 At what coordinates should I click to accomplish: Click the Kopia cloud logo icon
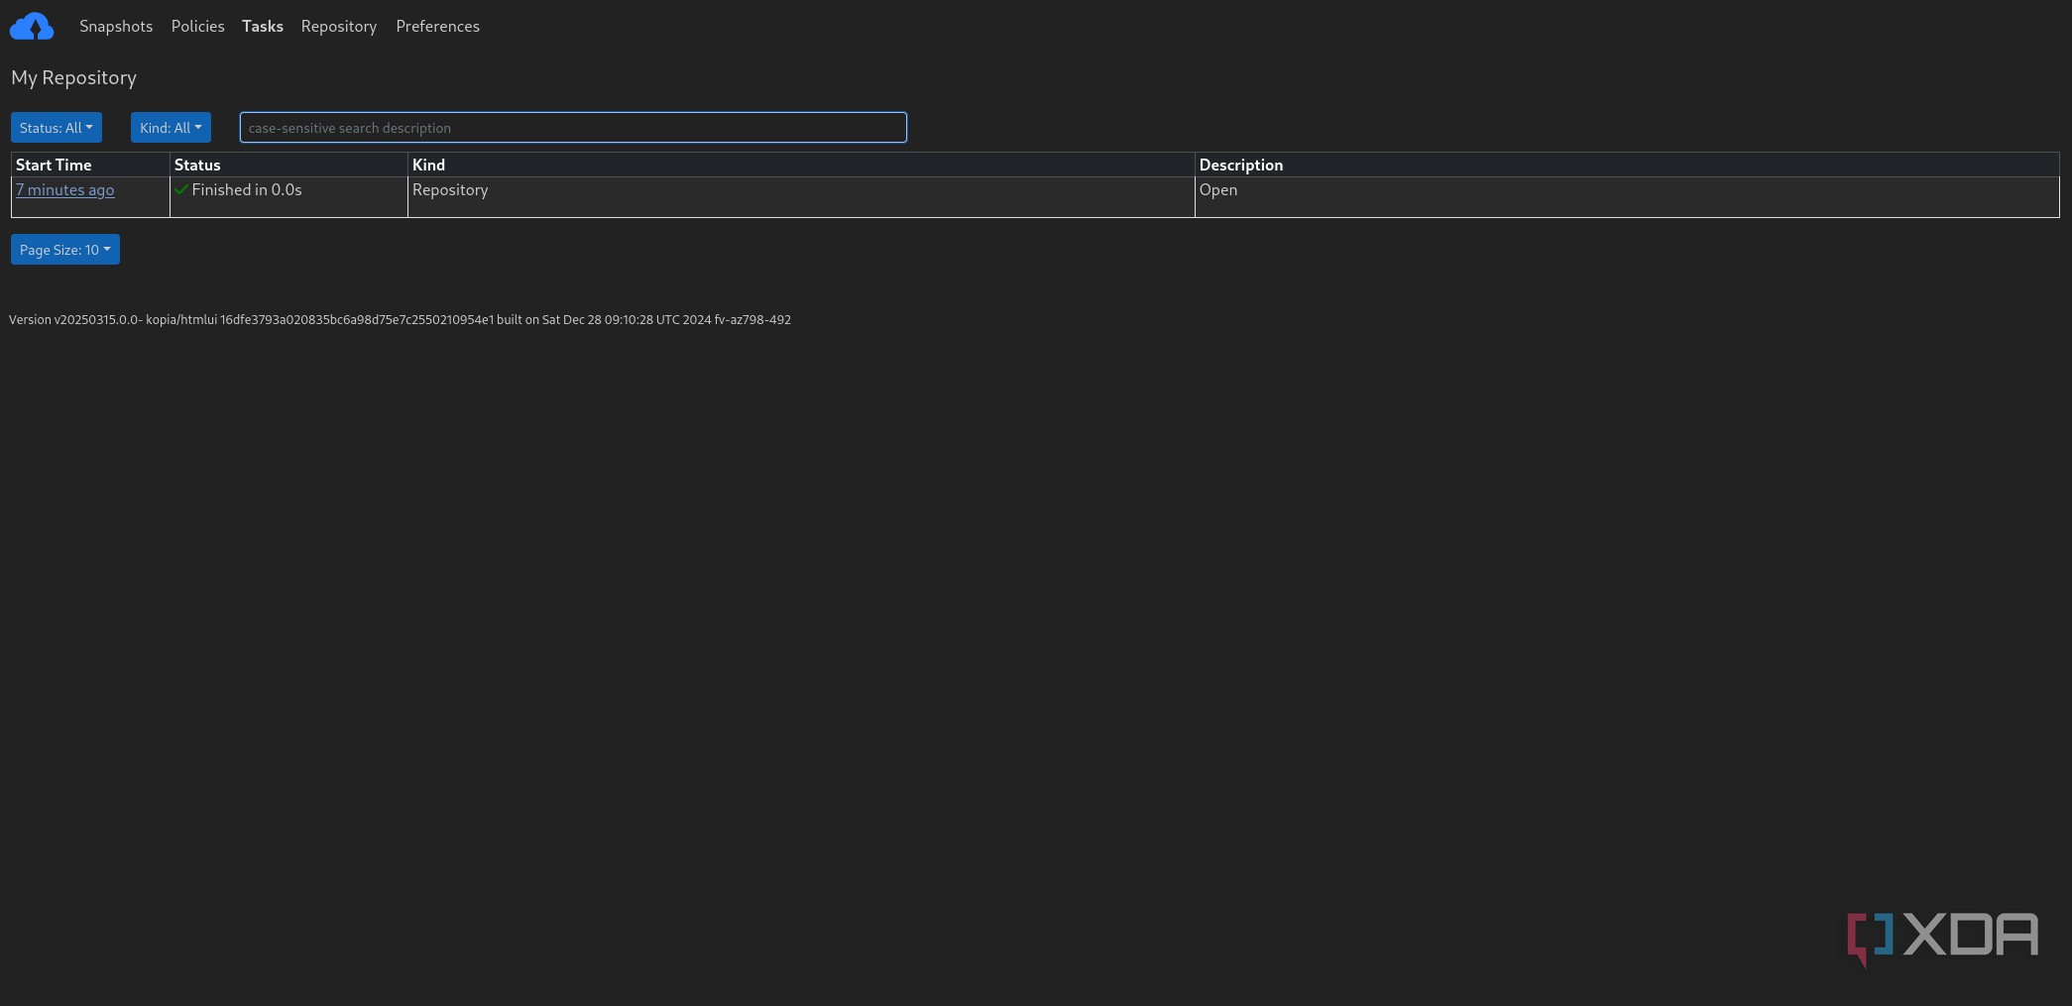coord(32,27)
